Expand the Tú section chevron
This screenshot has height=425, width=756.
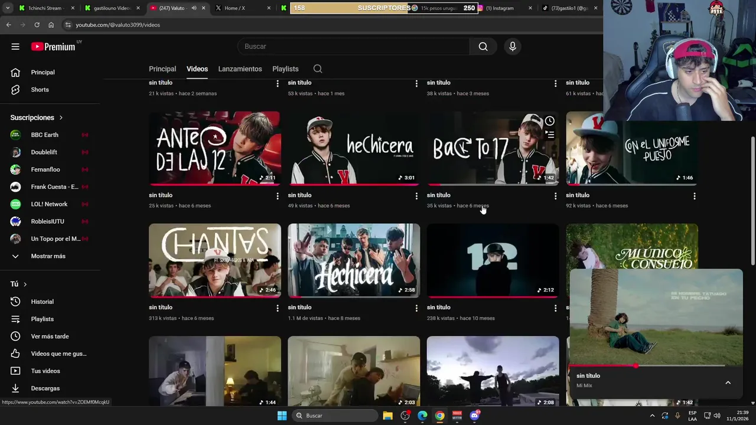point(25,285)
